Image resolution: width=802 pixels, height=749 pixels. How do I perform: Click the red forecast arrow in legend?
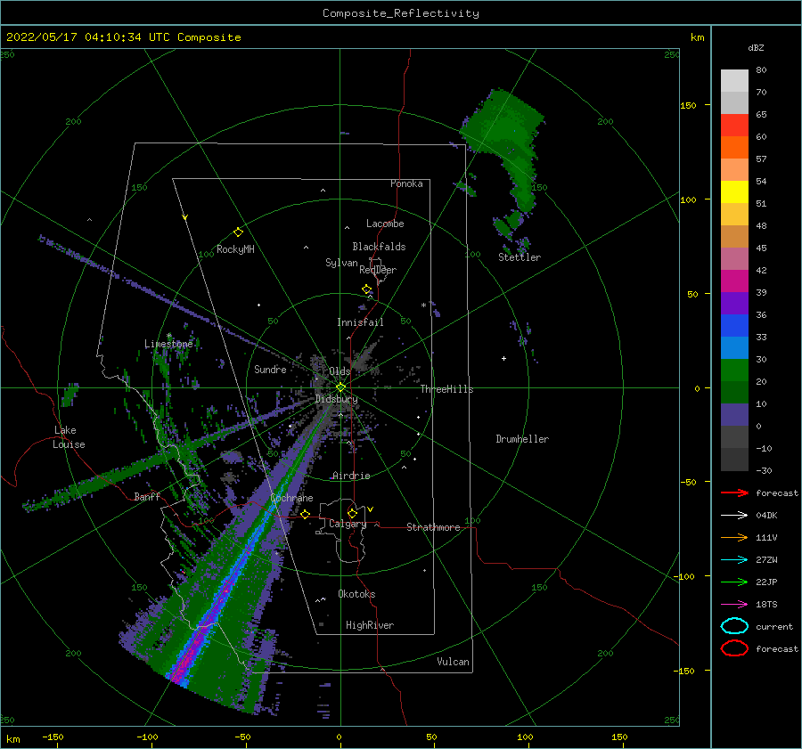tap(734, 493)
